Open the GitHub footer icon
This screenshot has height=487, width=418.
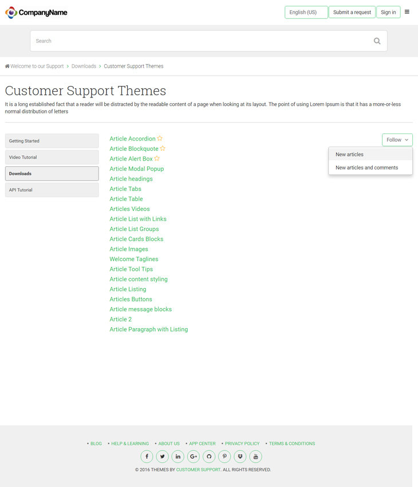[x=209, y=456]
